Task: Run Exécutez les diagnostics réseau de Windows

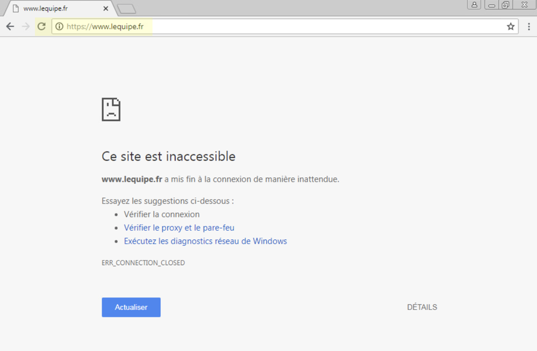Action: pyautogui.click(x=205, y=241)
